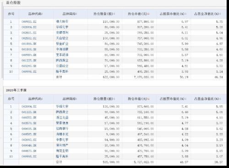Open 海螺水泥 link in 2020年三季报 table
This screenshot has height=168, width=229.
pos(62,134)
